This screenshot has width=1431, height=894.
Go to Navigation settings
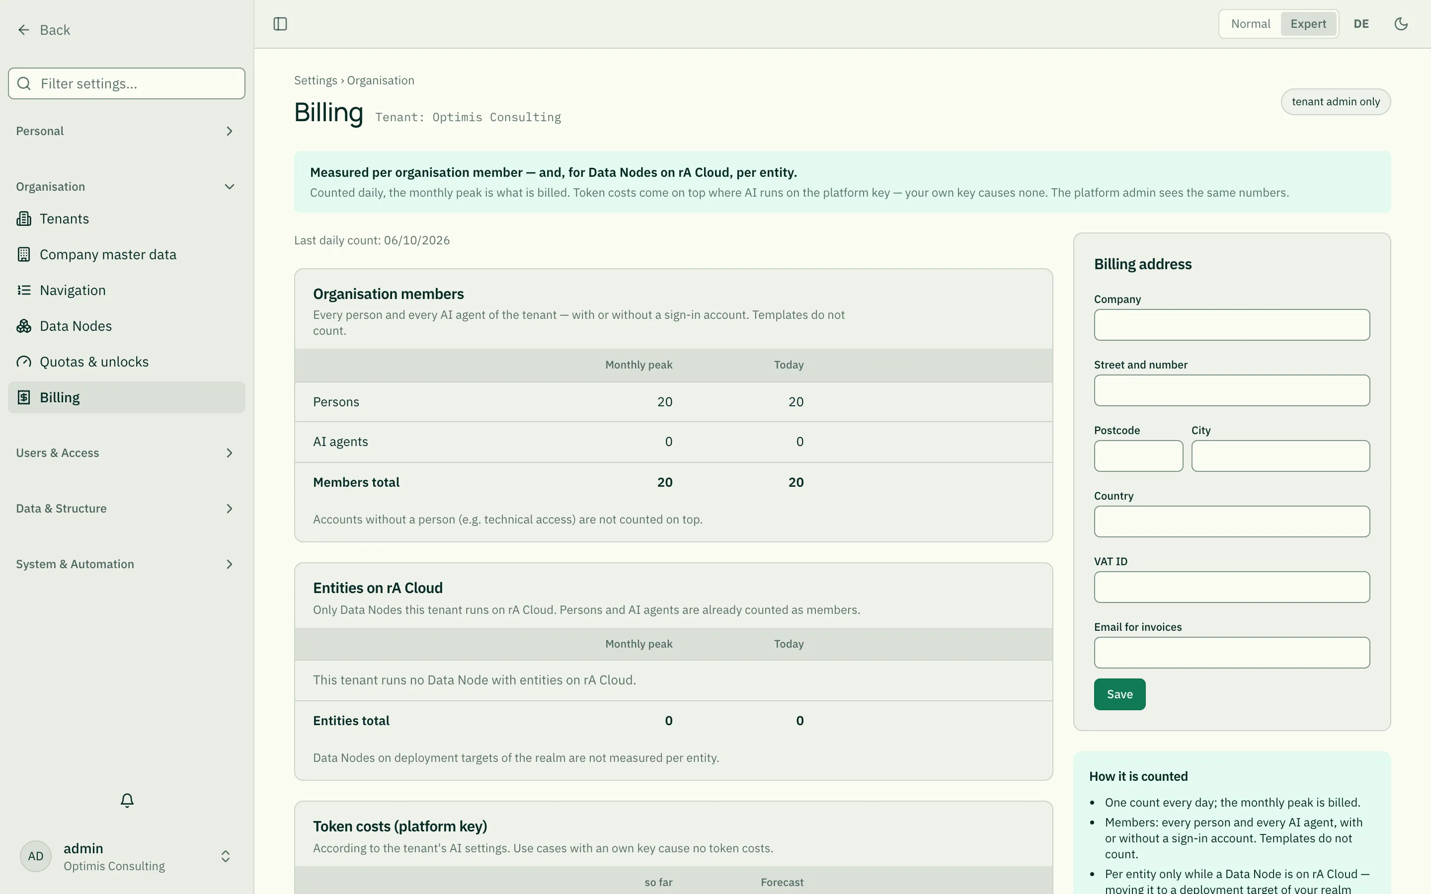click(127, 291)
